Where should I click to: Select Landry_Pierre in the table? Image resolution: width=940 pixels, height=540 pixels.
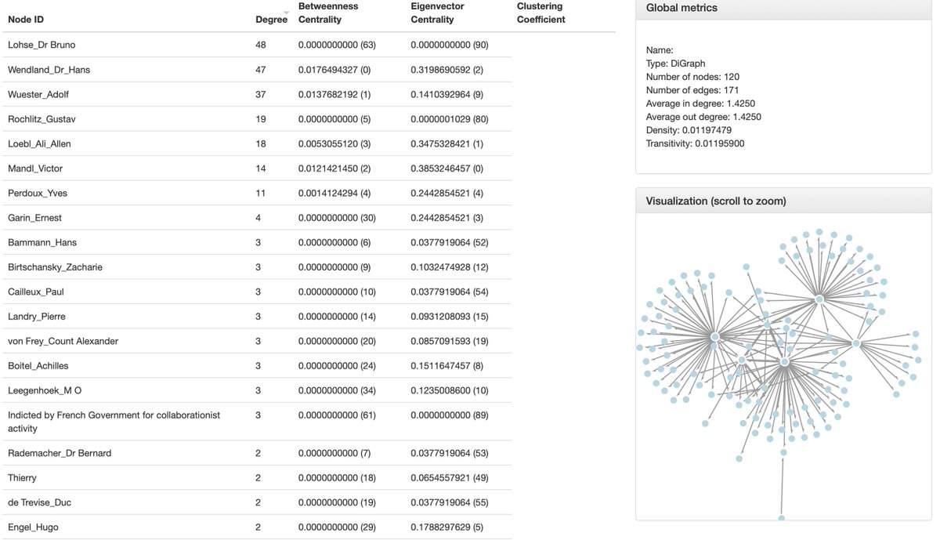point(37,317)
